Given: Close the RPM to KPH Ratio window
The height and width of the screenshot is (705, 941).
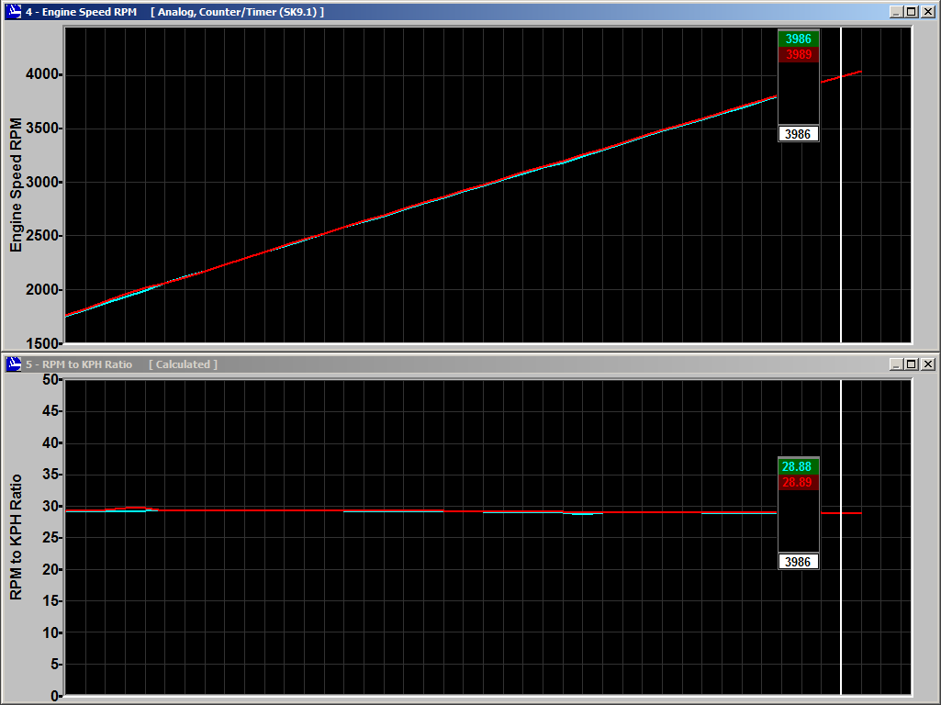Looking at the screenshot, I should [x=928, y=364].
